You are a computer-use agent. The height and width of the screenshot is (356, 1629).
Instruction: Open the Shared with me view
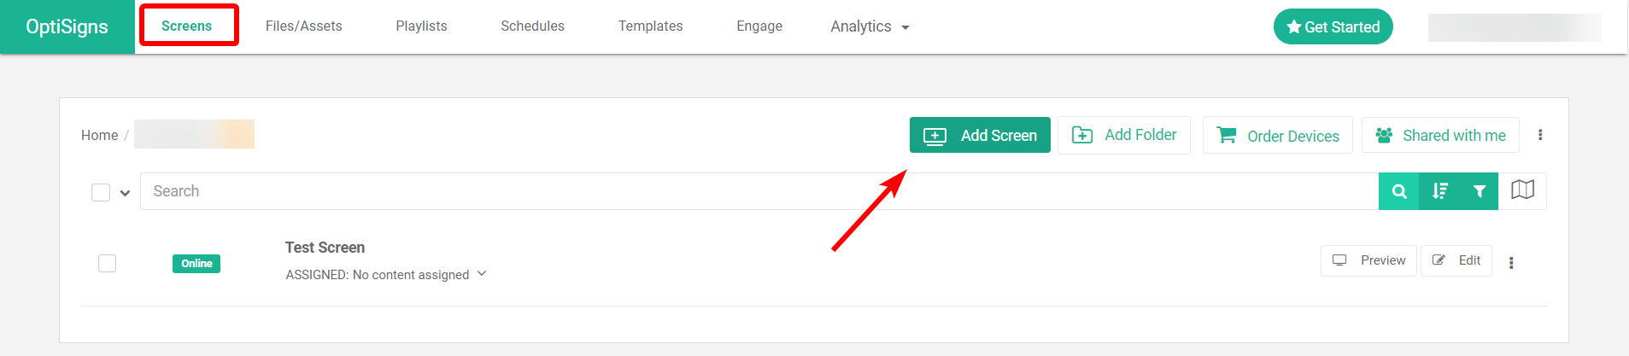[x=1440, y=135]
